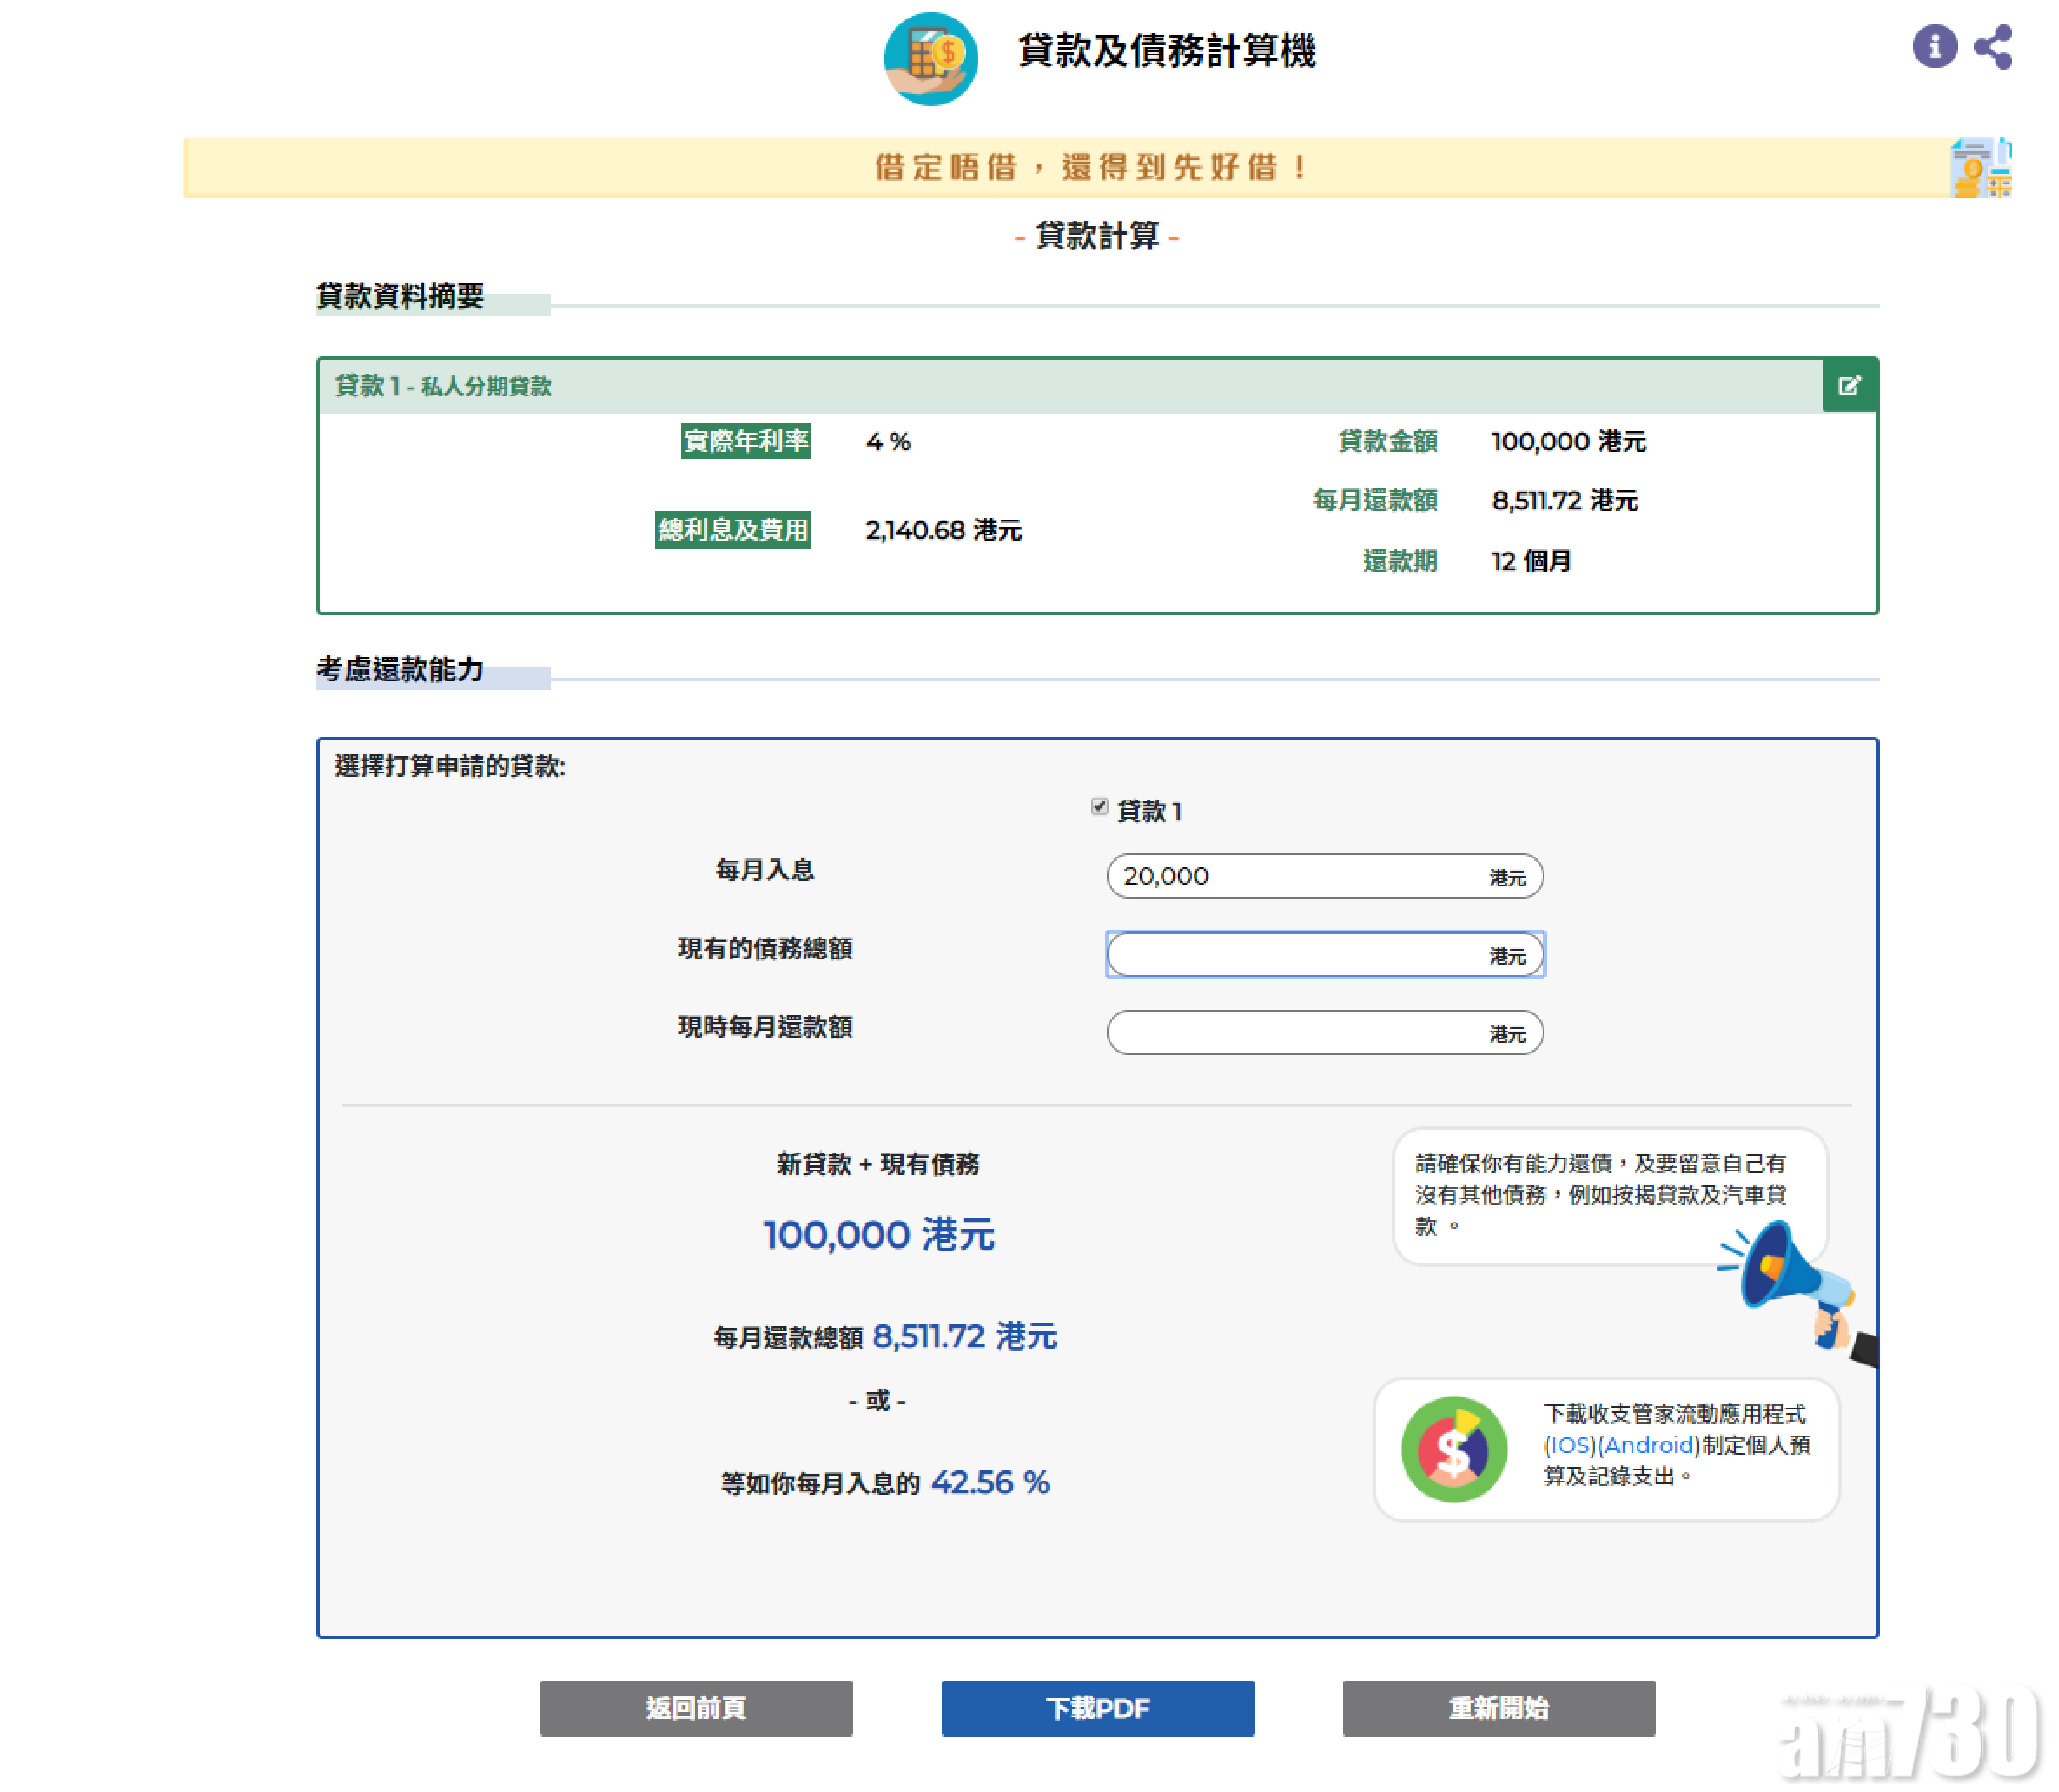2059x1792 pixels.
Task: Click the 每月還款額 label in loan summary
Action: click(1375, 500)
